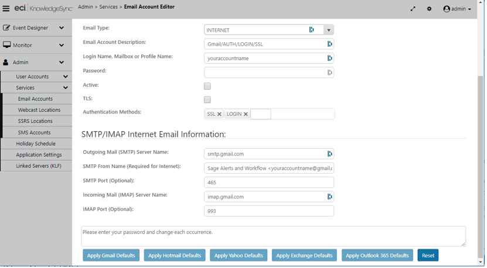Click the Email Account Editor breadcrumb title

click(x=149, y=7)
